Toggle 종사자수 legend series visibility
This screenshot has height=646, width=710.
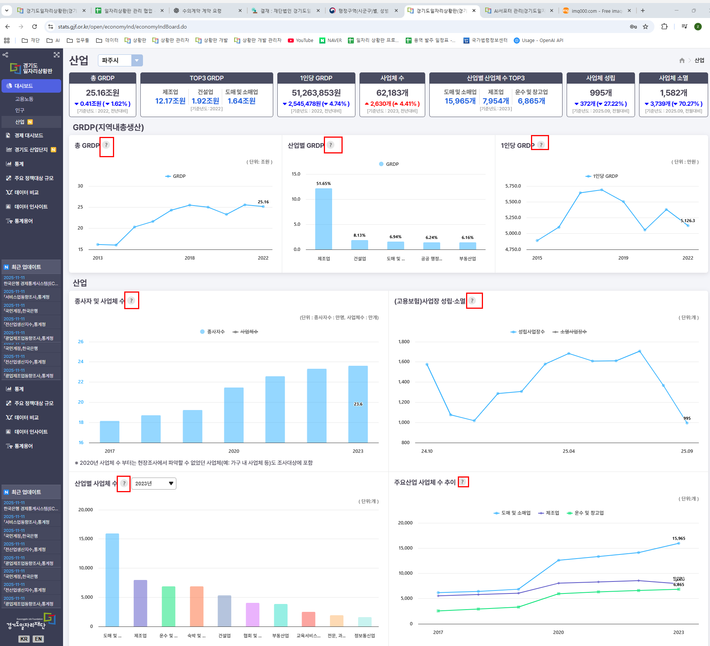click(x=212, y=332)
